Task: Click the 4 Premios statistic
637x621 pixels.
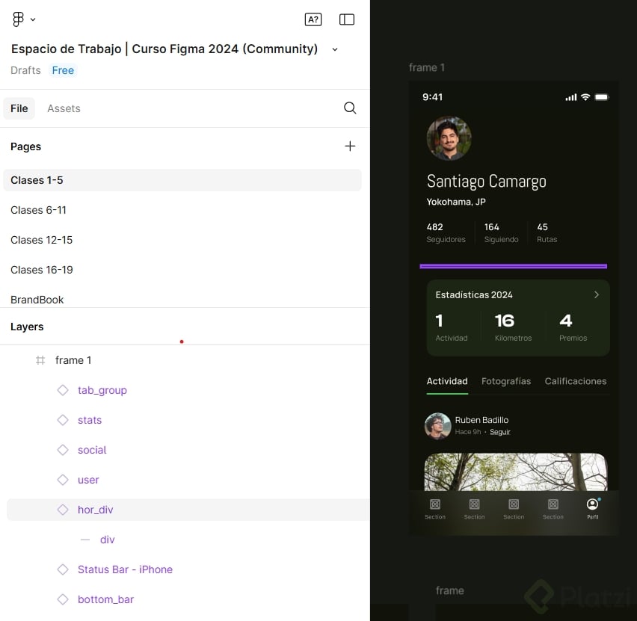Action: click(573, 327)
